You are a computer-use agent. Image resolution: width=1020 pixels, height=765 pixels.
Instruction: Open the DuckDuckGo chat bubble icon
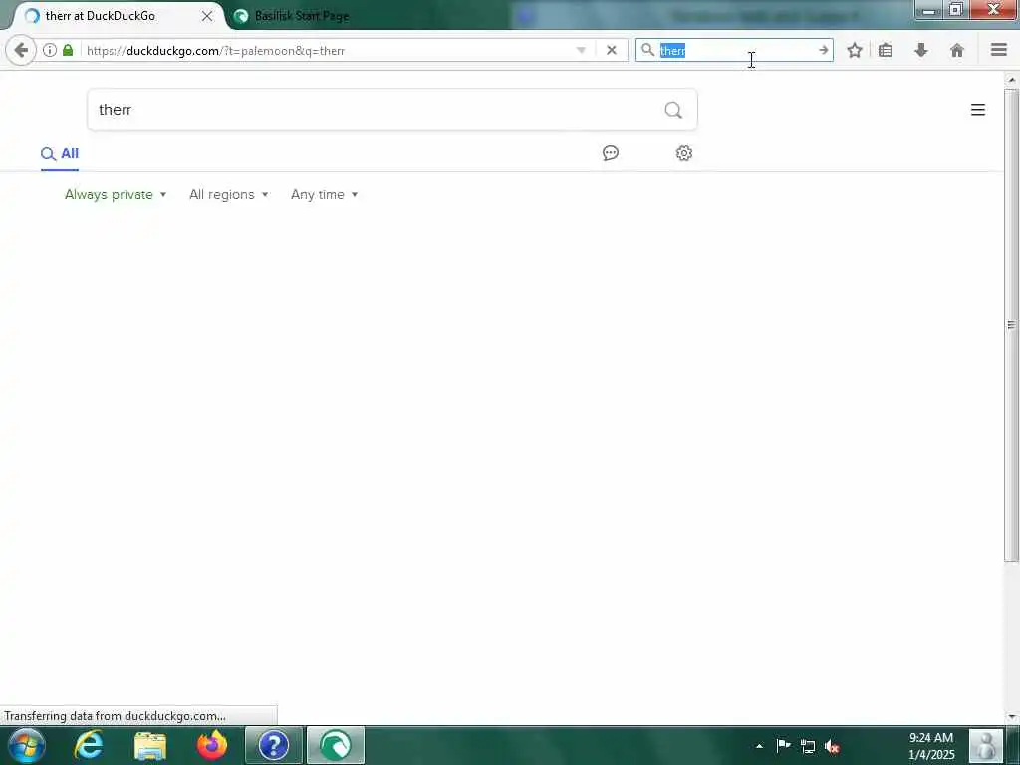coord(611,153)
